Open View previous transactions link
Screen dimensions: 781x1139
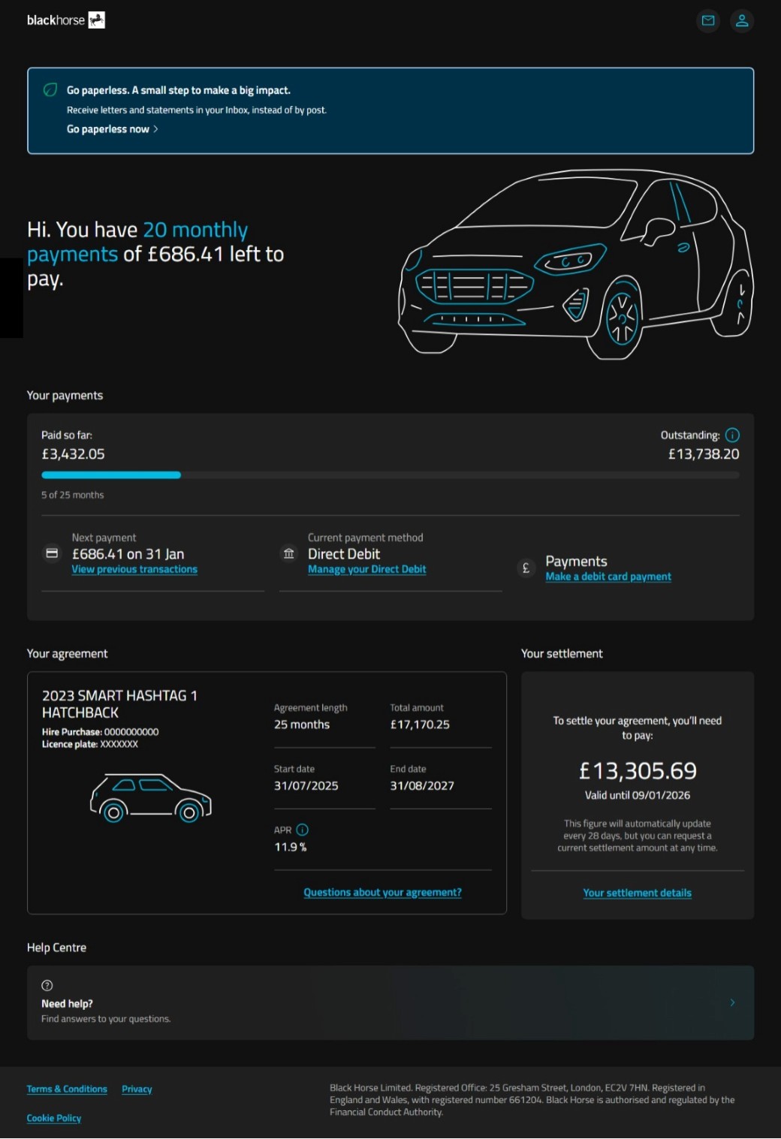(x=134, y=570)
